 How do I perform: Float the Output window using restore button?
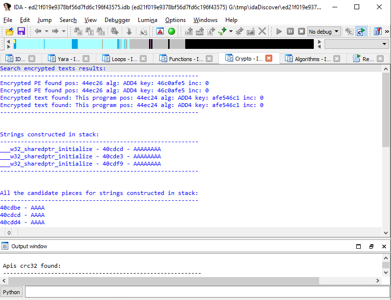coord(371,246)
